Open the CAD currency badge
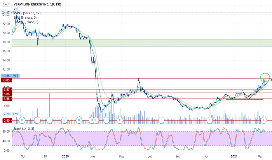 pos(6,4)
